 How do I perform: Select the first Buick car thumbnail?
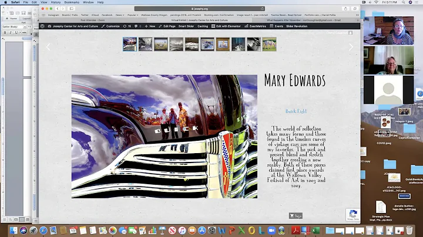click(130, 44)
